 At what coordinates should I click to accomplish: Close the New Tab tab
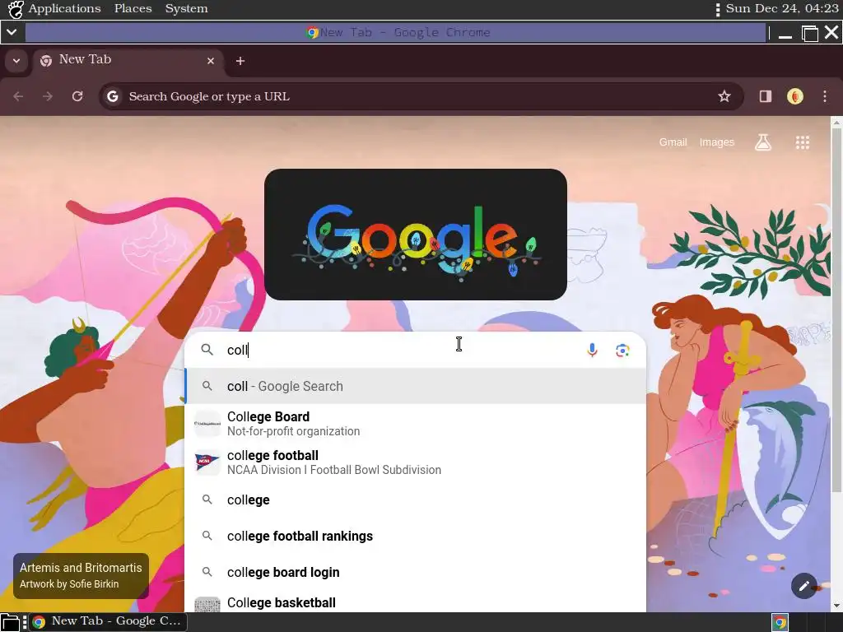pyautogui.click(x=211, y=61)
